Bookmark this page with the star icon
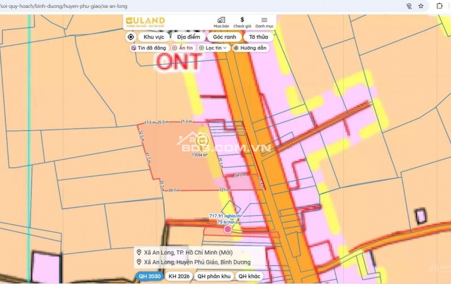Viewport: 451px width, 284px height. tap(421, 6)
